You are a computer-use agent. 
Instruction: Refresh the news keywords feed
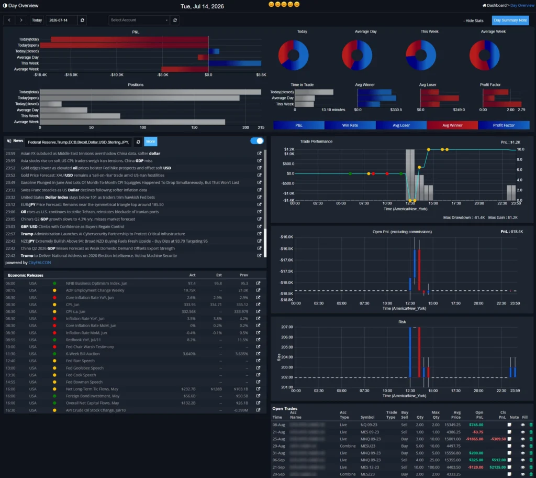tap(138, 142)
